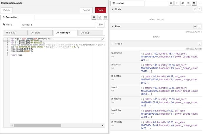Select the context sidebar tab

tap(127, 3)
